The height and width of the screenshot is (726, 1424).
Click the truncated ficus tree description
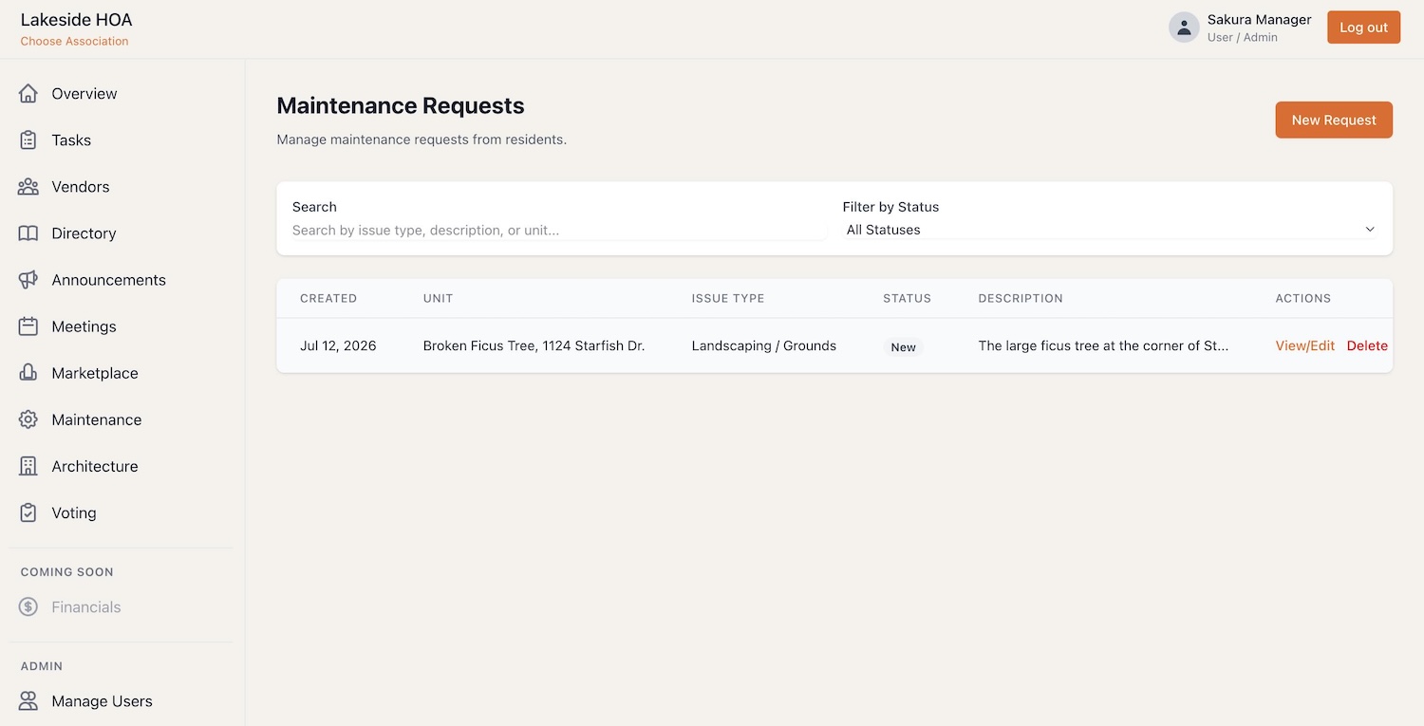coord(1103,345)
